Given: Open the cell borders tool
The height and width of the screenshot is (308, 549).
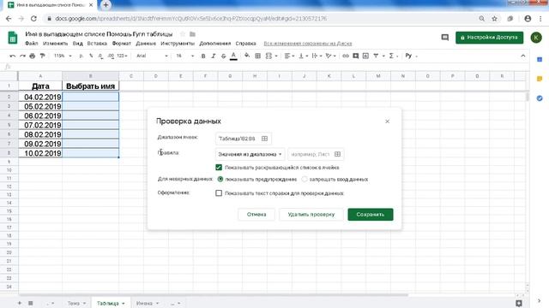Looking at the screenshot, I should pos(257,56).
